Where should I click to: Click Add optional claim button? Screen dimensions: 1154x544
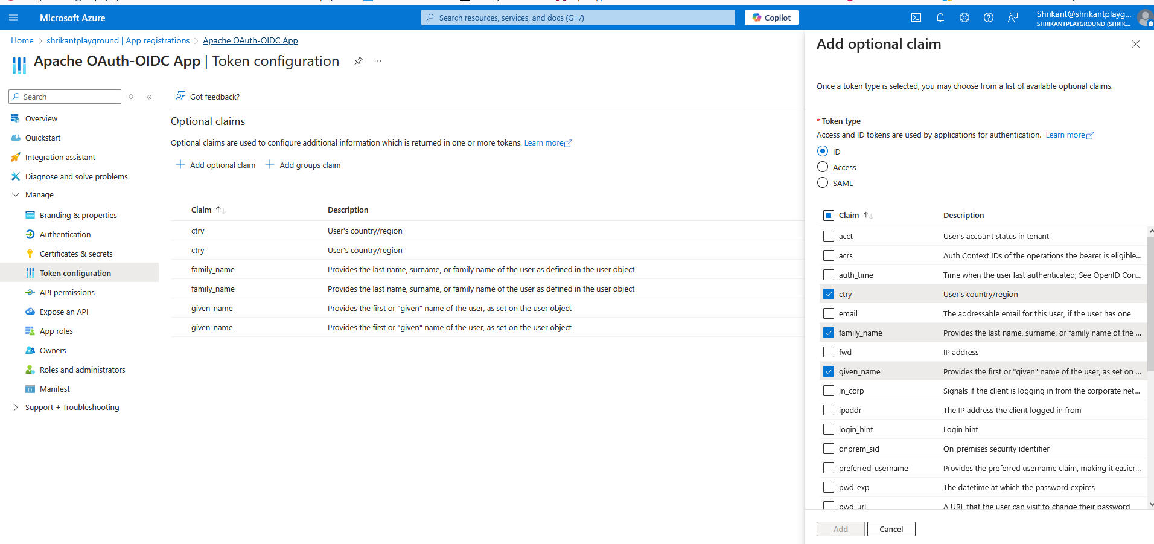pyautogui.click(x=215, y=165)
